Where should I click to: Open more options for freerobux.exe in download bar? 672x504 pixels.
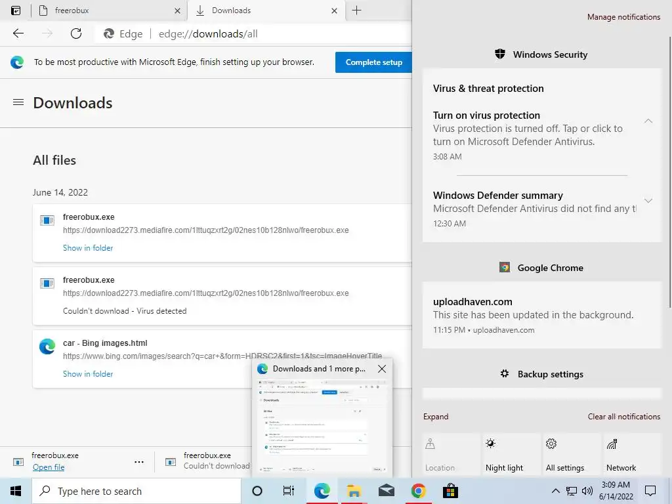tap(139, 462)
